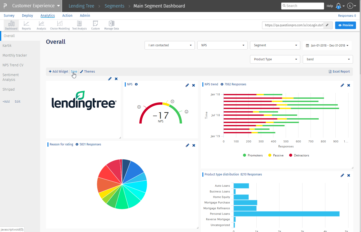The image size is (361, 232).
Task: Show info for NPS trend widget
Action: 222,84
